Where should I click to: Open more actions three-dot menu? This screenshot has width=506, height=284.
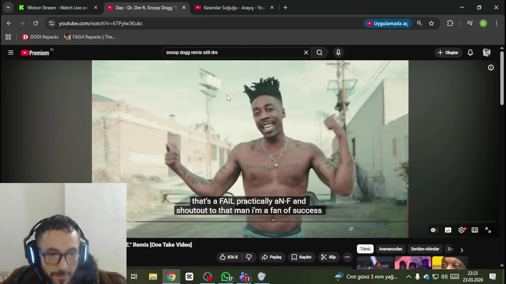pos(347,257)
